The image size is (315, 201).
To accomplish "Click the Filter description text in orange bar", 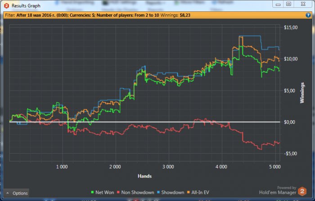I will pos(82,15).
